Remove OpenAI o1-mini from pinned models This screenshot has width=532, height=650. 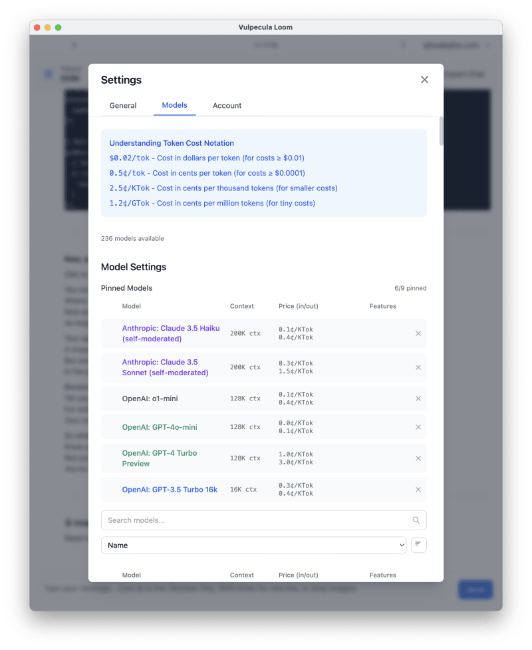tap(418, 399)
